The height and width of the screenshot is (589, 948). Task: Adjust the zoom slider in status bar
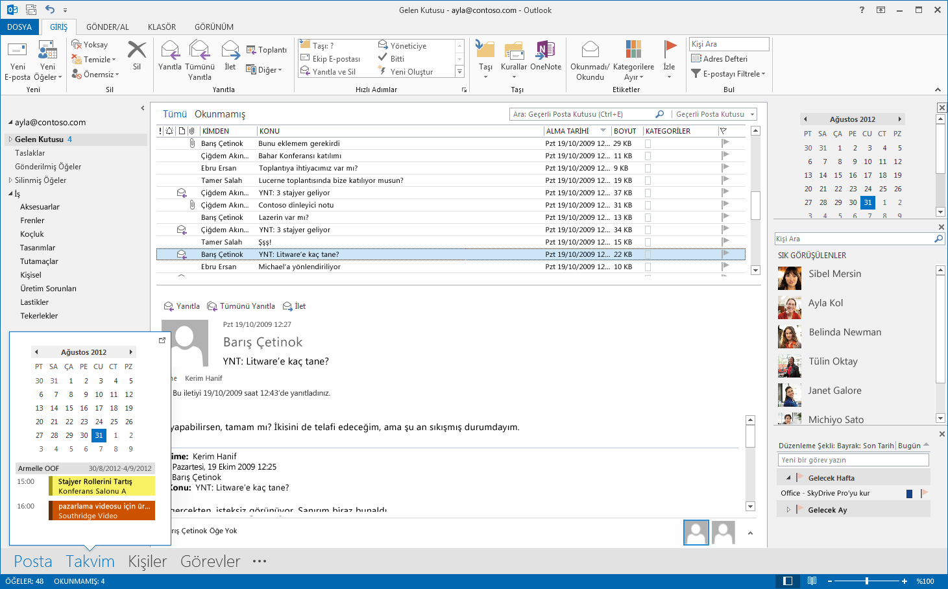[866, 581]
